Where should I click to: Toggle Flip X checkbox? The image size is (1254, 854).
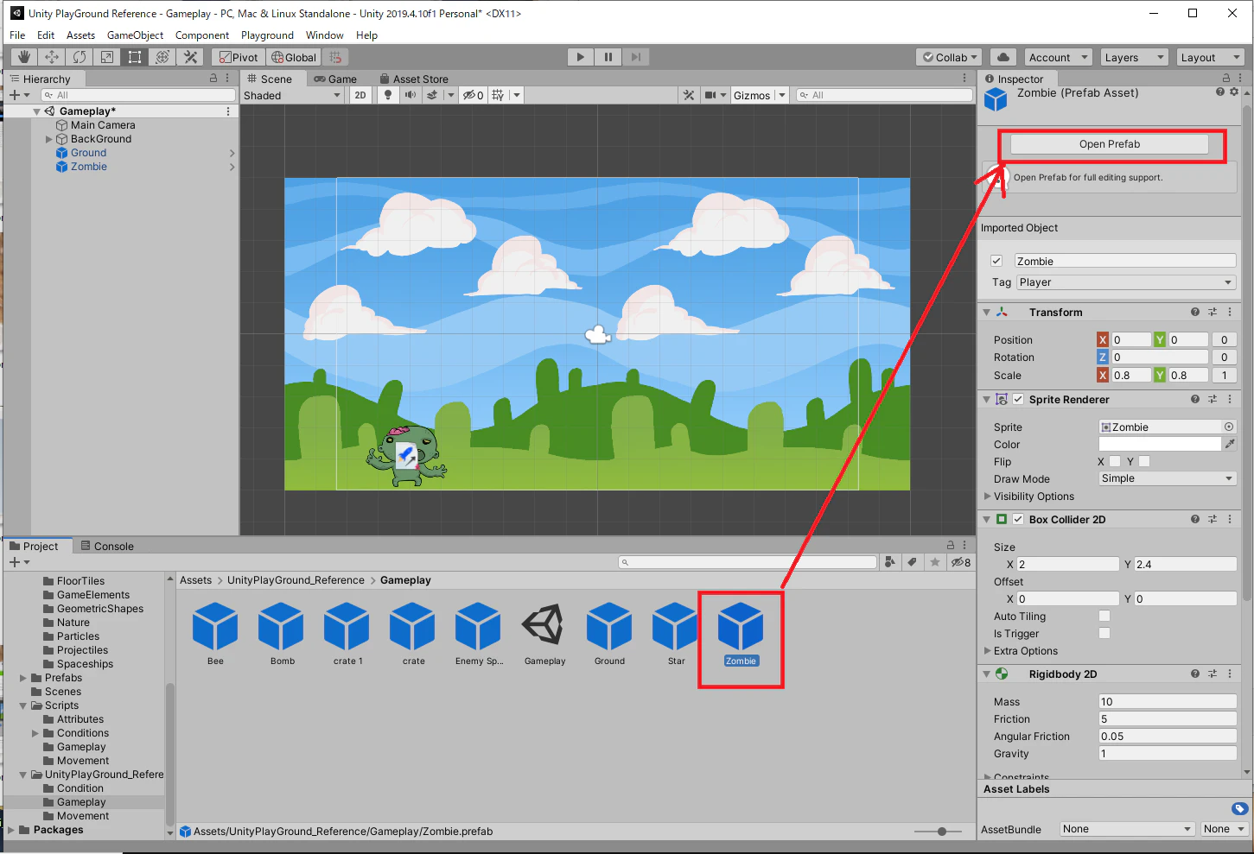click(x=1115, y=461)
